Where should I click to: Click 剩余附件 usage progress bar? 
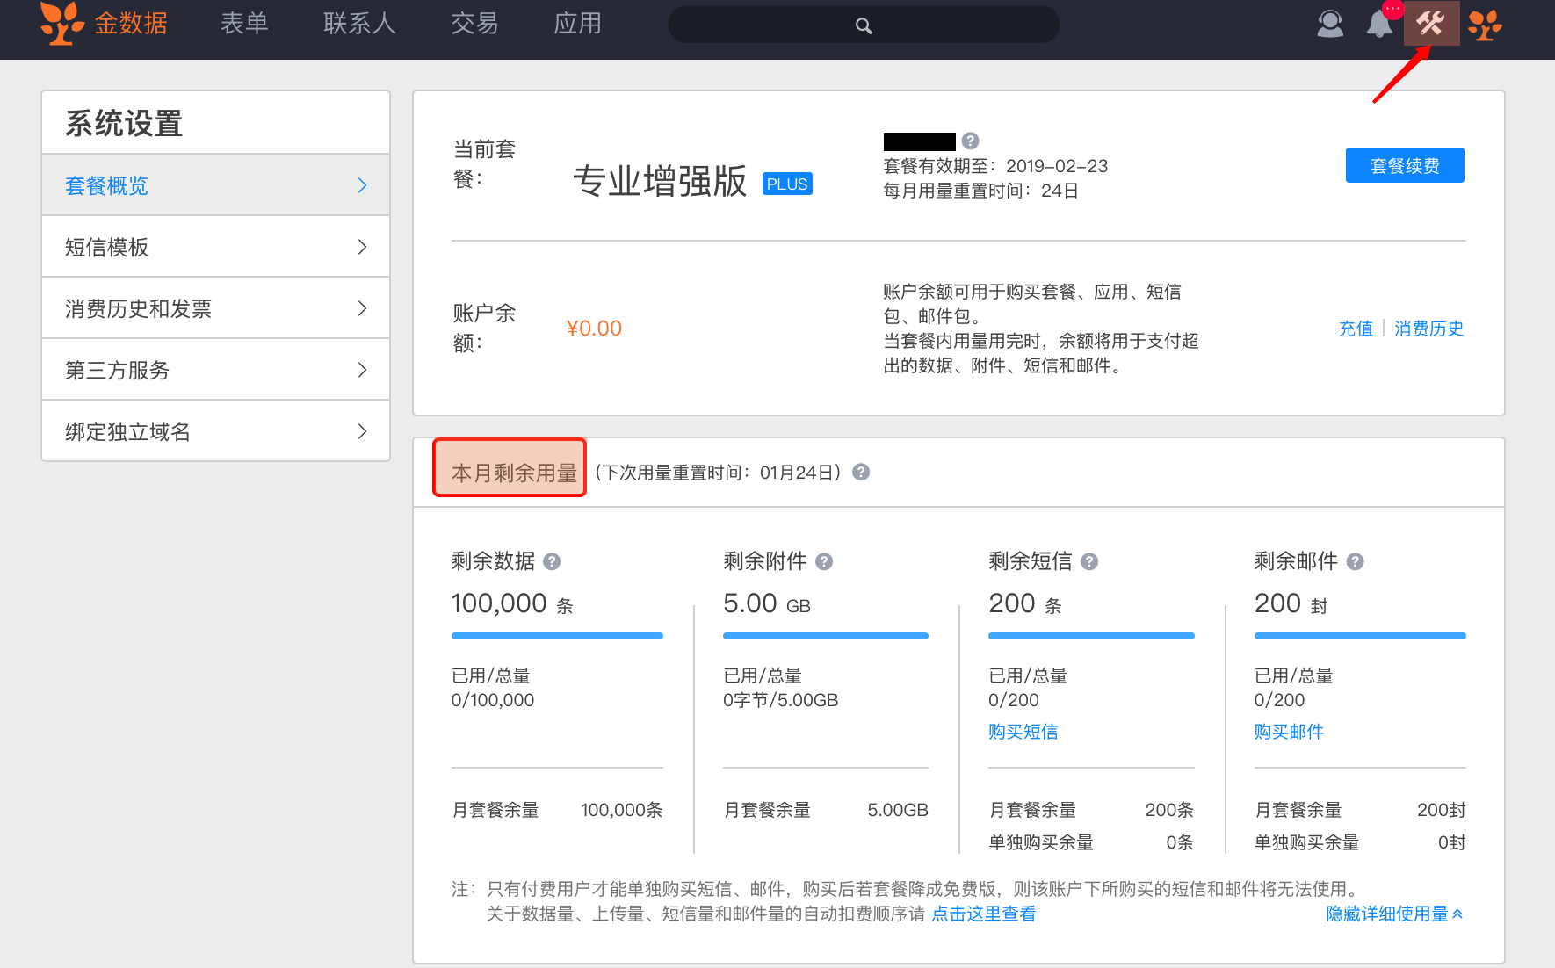click(x=826, y=636)
